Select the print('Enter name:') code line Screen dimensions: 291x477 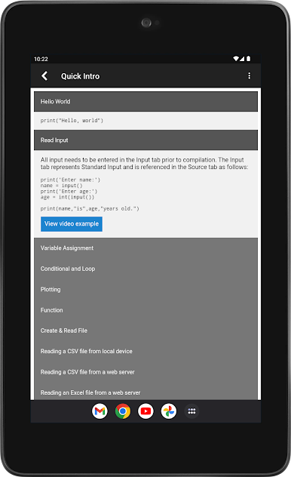70,180
